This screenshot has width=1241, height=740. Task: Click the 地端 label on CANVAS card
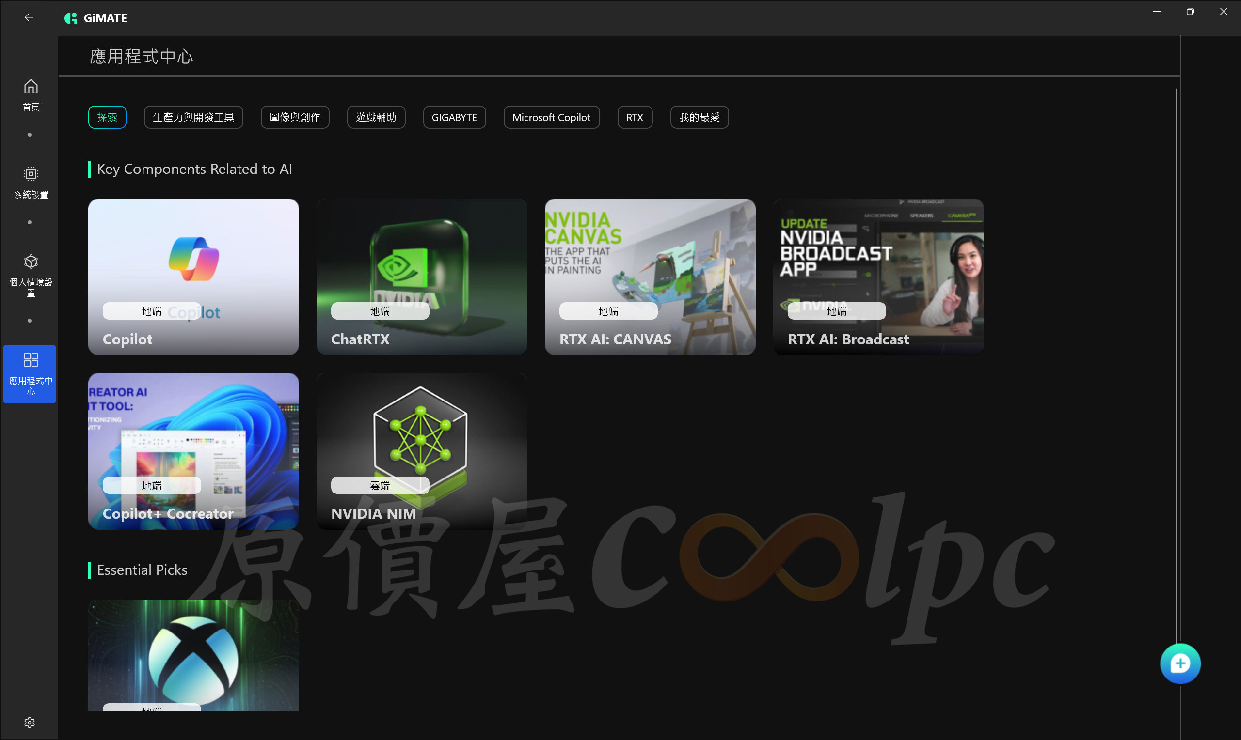point(608,311)
